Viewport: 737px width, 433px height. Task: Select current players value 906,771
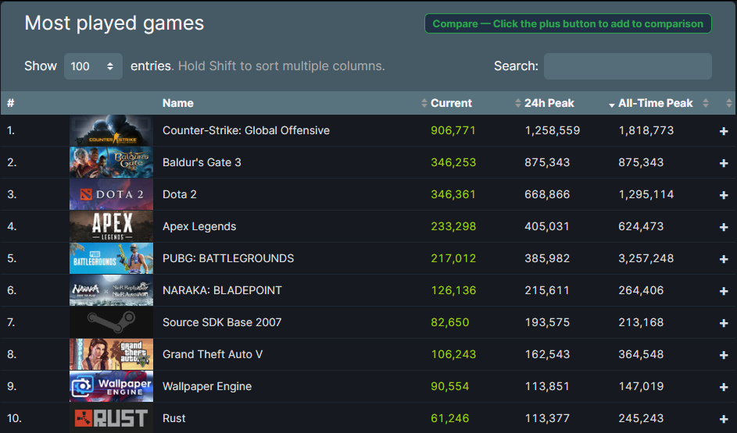click(x=453, y=130)
